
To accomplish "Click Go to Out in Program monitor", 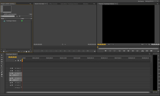I will click(x=137, y=51).
